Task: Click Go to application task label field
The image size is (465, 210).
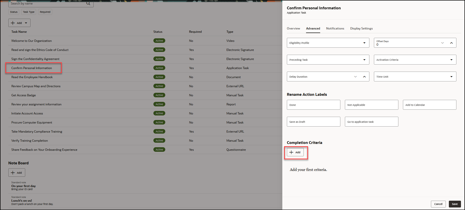Action: 371,122
